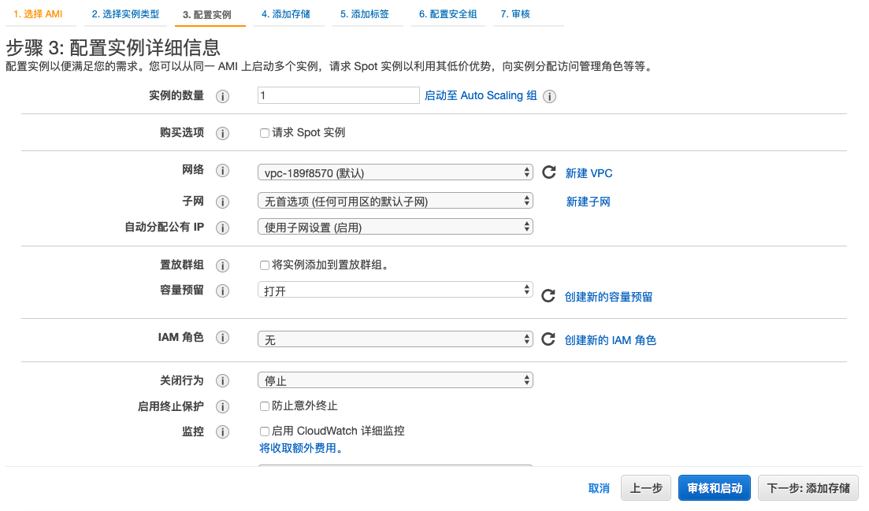Click info icon next to IAM 角色

point(222,338)
